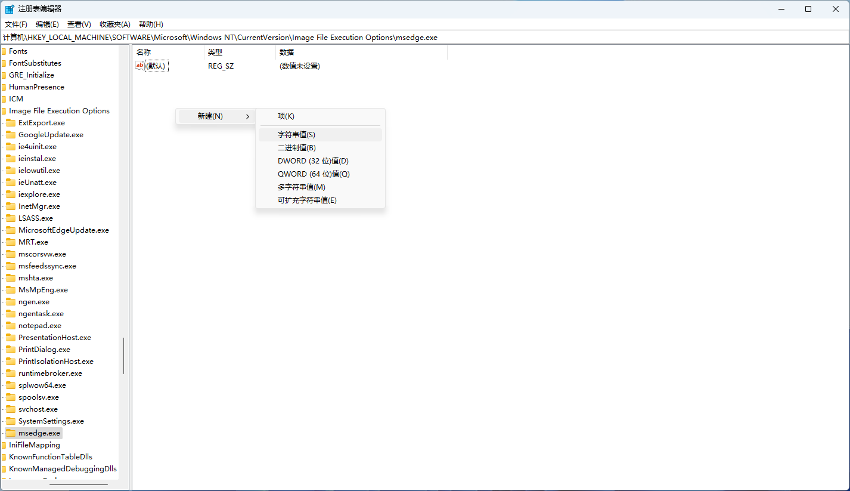Click the folder icon beside msfeedssync.exe
The image size is (850, 491).
[x=11, y=265]
